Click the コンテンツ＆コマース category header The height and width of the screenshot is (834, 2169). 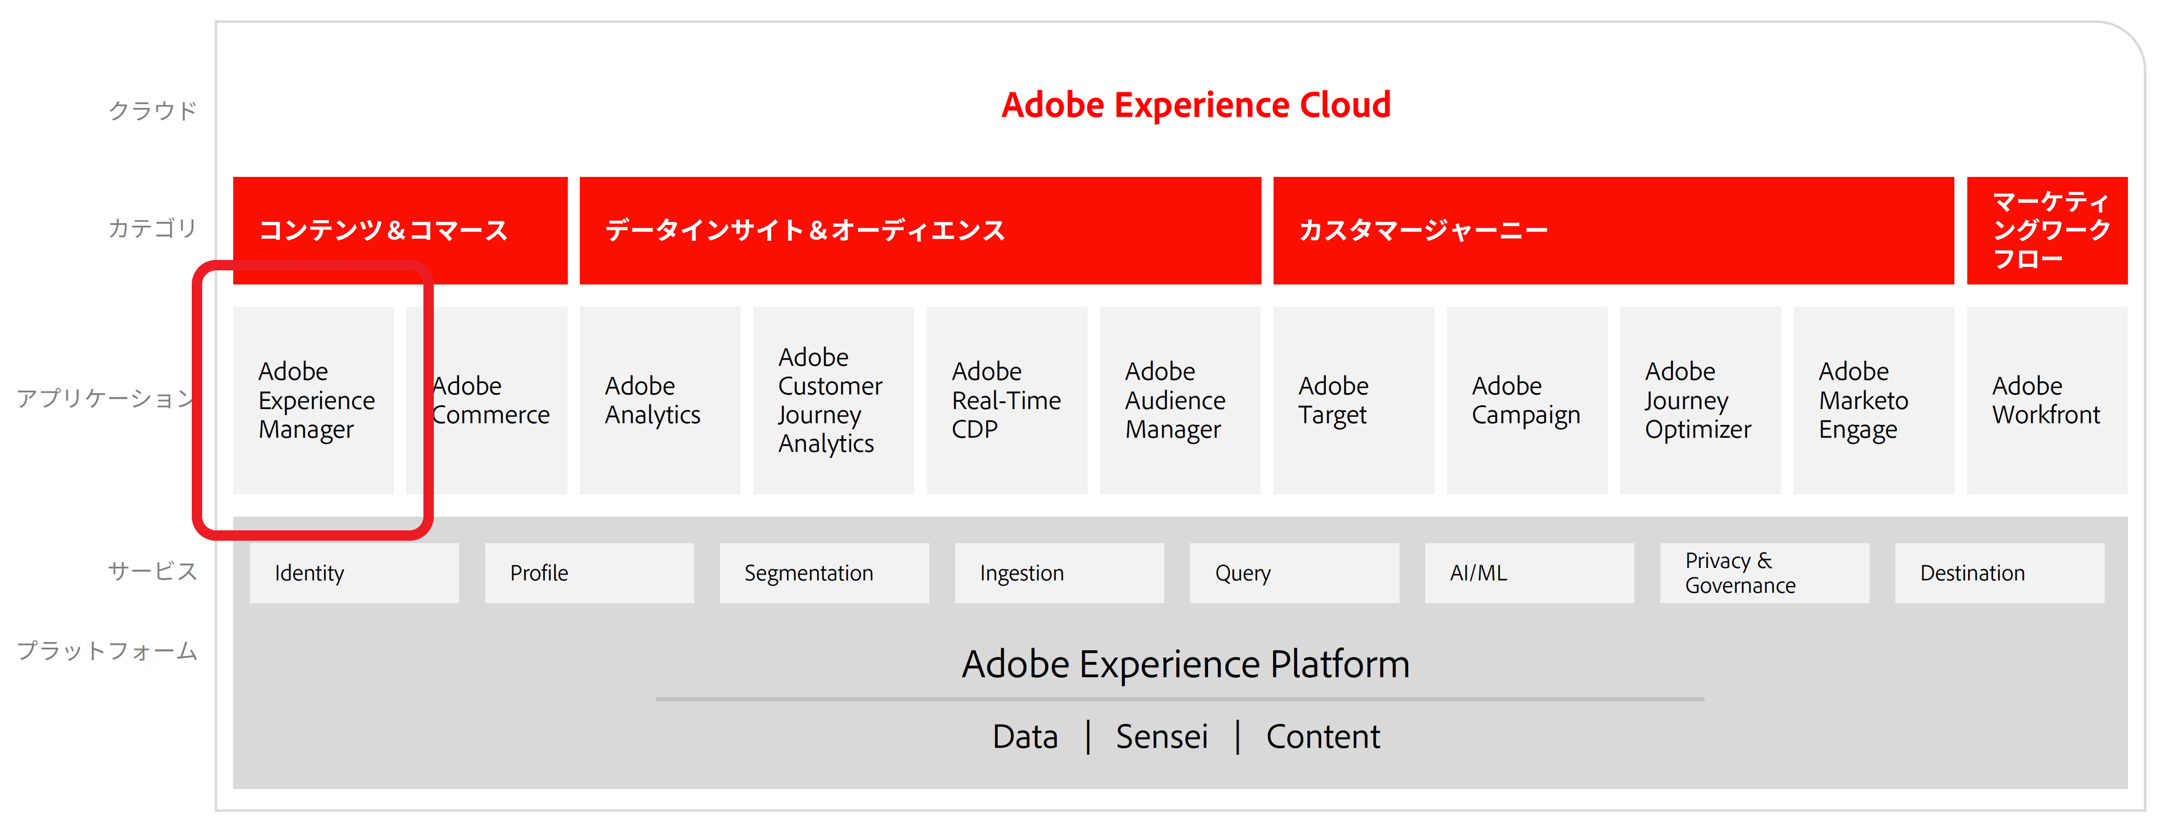coord(401,230)
